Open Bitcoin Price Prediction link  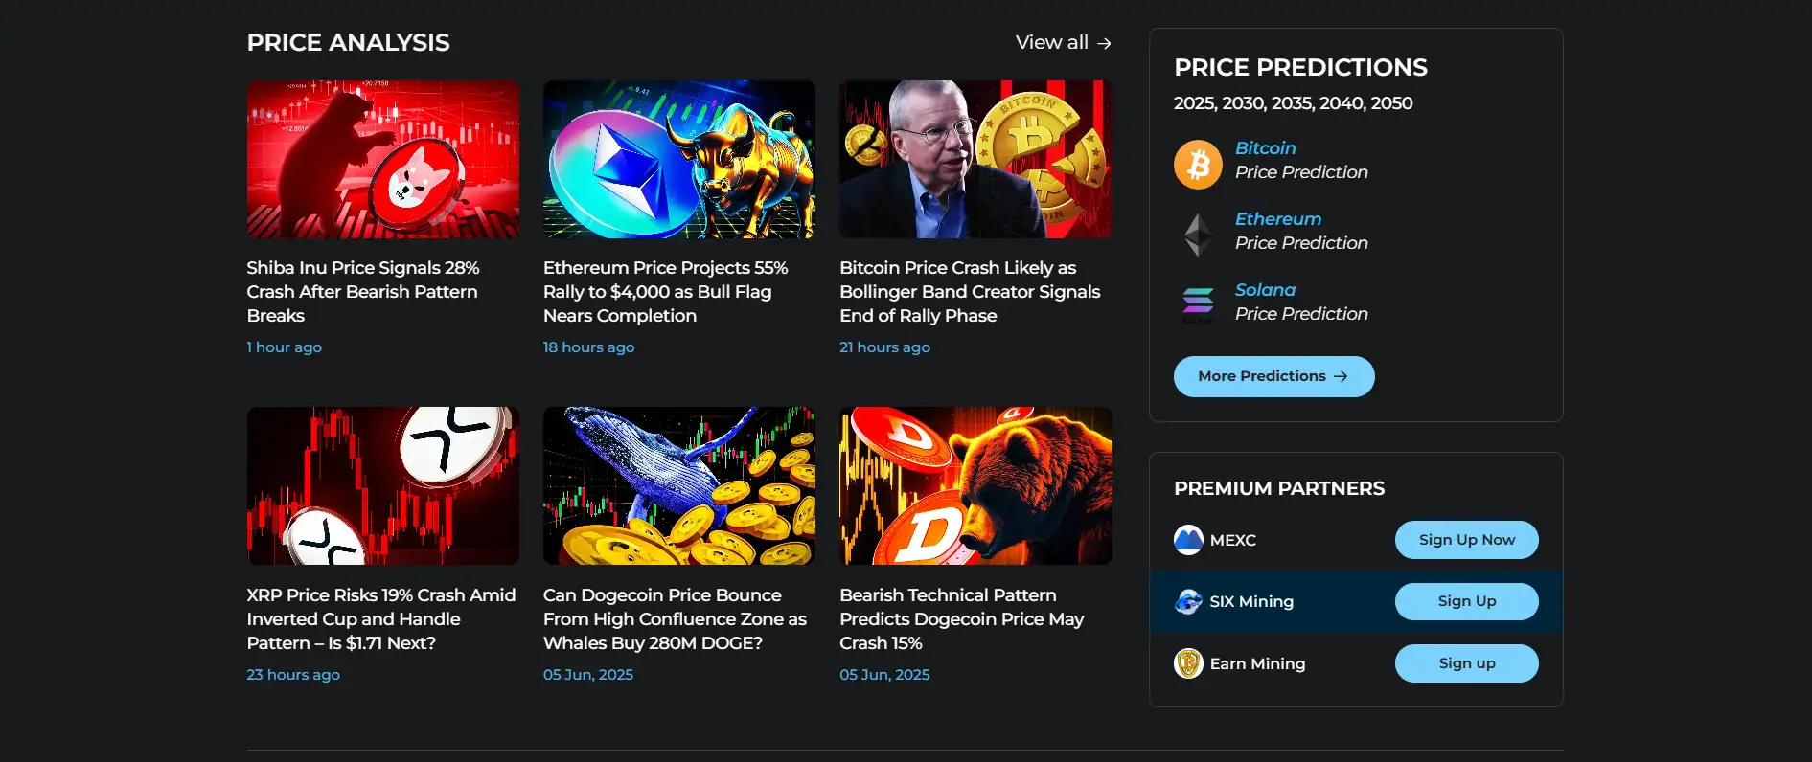click(1300, 161)
